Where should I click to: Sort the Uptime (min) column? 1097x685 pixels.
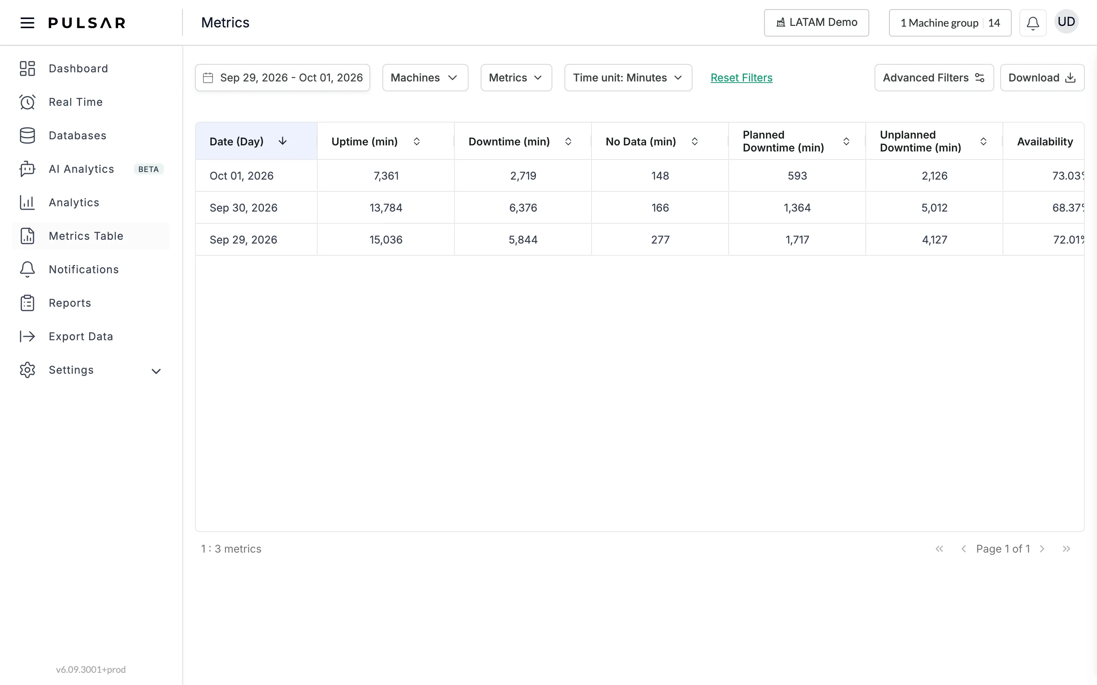(x=417, y=141)
